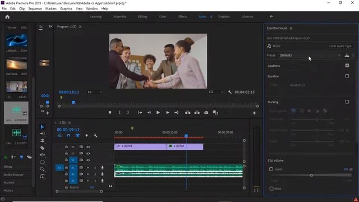Open Program monitor button editor plus
The image size is (359, 202).
(254, 113)
